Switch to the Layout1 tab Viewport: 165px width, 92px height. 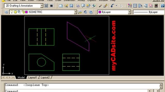click(32, 77)
